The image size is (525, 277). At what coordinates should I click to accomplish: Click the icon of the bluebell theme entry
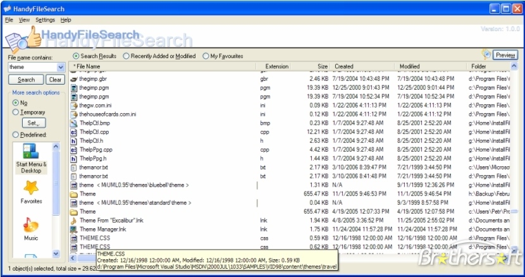point(73,185)
